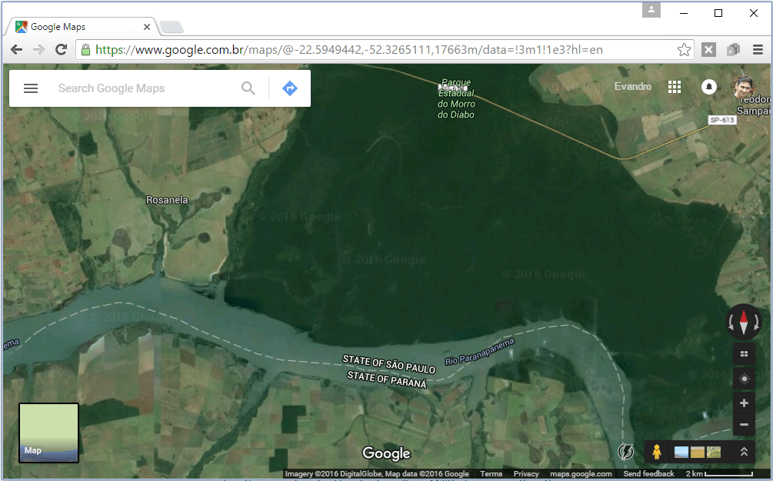Reset the map compass to north
Screen dimensions: 773x481
744,322
